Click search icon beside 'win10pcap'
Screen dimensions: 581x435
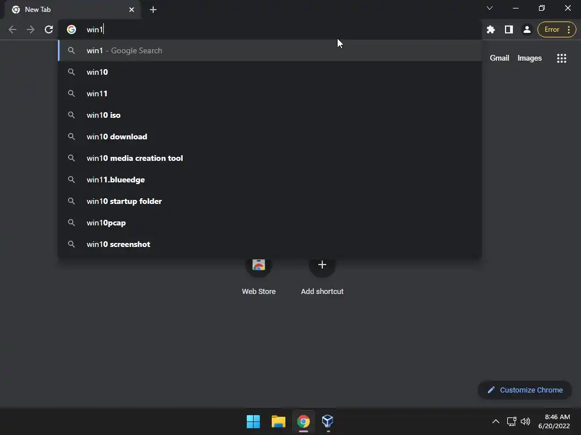[71, 223]
